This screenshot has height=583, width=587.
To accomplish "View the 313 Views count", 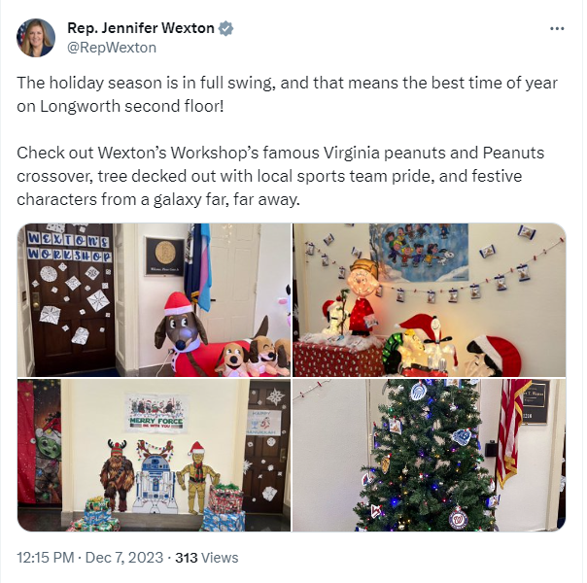I will coord(207,558).
